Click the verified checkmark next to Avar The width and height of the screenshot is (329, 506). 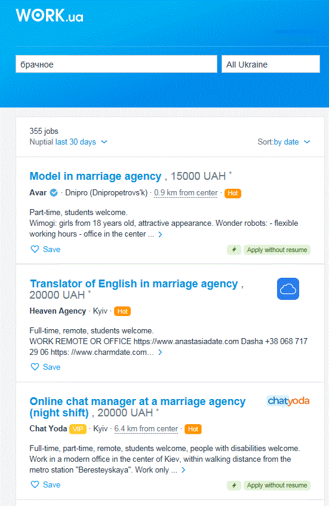pyautogui.click(x=54, y=192)
